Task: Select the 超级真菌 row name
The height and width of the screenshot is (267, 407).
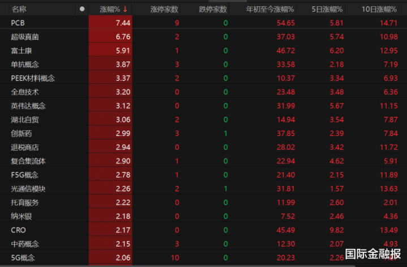Action: pos(25,37)
